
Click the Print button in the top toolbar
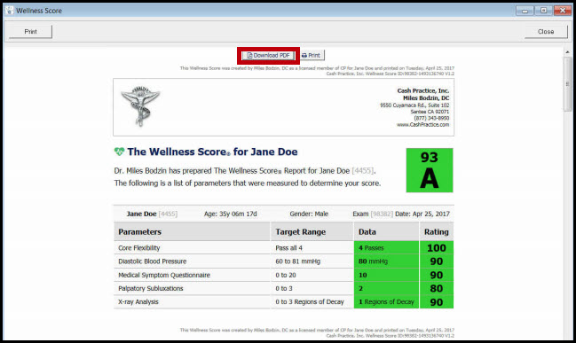click(x=30, y=32)
